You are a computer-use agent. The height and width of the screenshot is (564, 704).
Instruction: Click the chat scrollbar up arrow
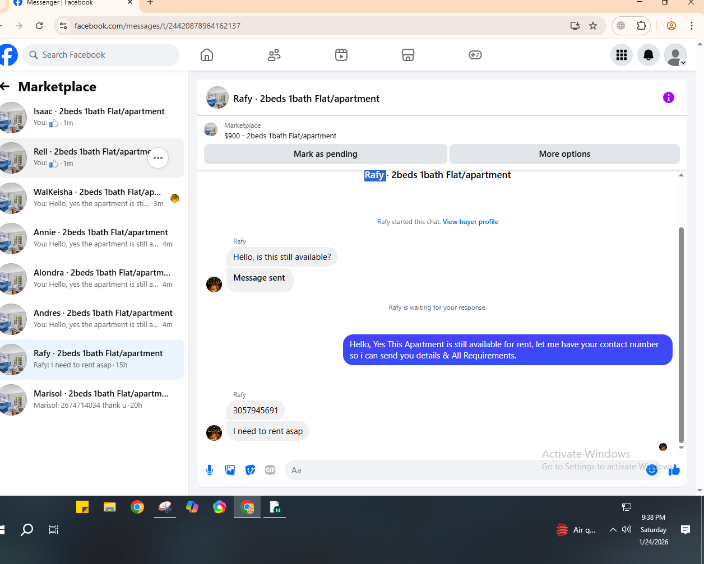682,175
